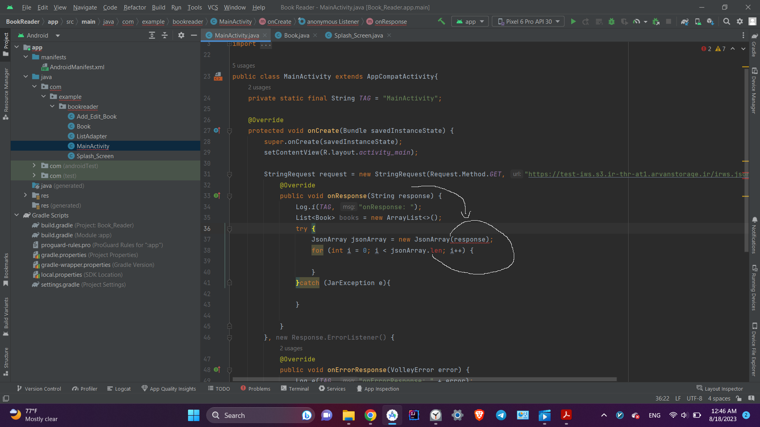Screen dimensions: 760x427
Task: Click the override gutter icon for the onCreate method
Action: [x=217, y=130]
